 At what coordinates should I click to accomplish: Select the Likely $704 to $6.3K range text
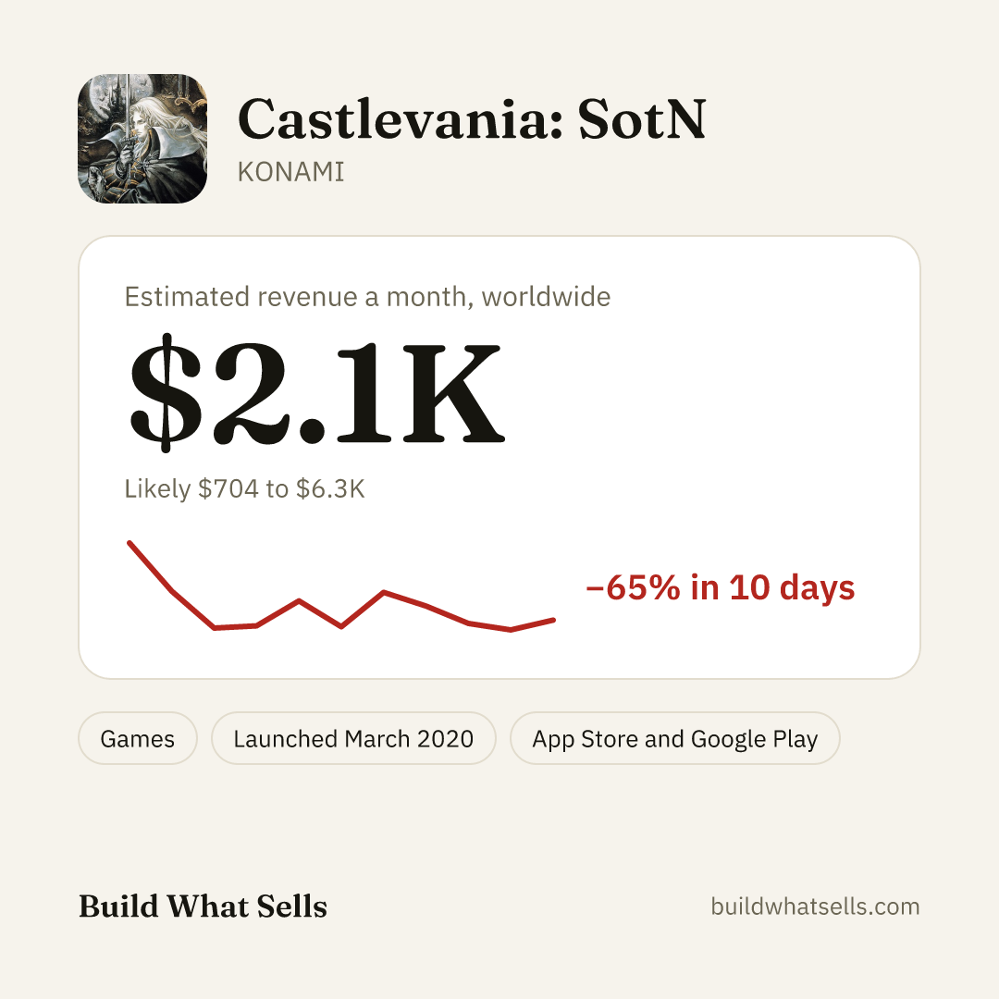tap(244, 489)
